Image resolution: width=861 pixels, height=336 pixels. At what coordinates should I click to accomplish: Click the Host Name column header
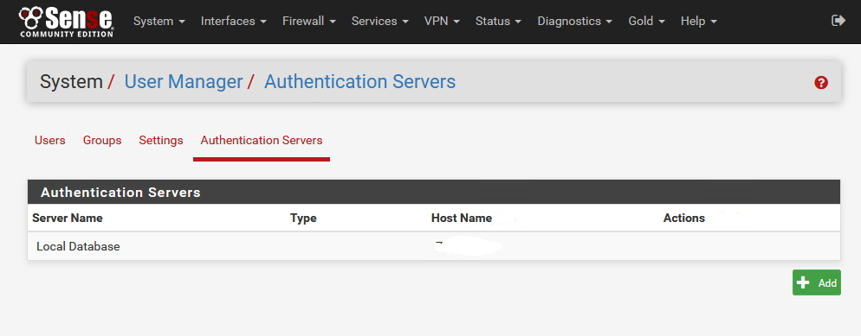click(x=462, y=219)
